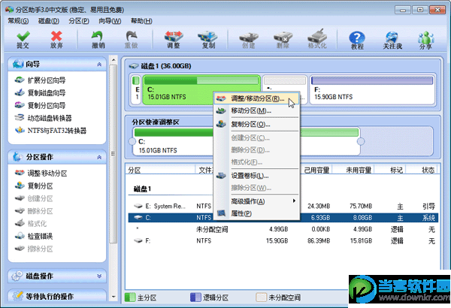
Task: Select E: System Re... row in partition list
Action: tap(283, 206)
